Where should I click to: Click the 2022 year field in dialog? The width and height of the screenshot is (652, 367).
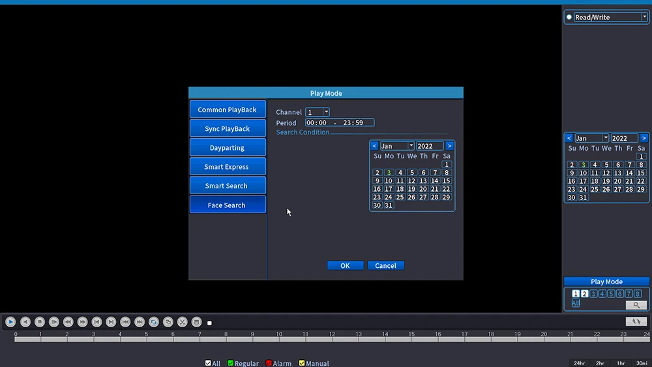[x=430, y=146]
